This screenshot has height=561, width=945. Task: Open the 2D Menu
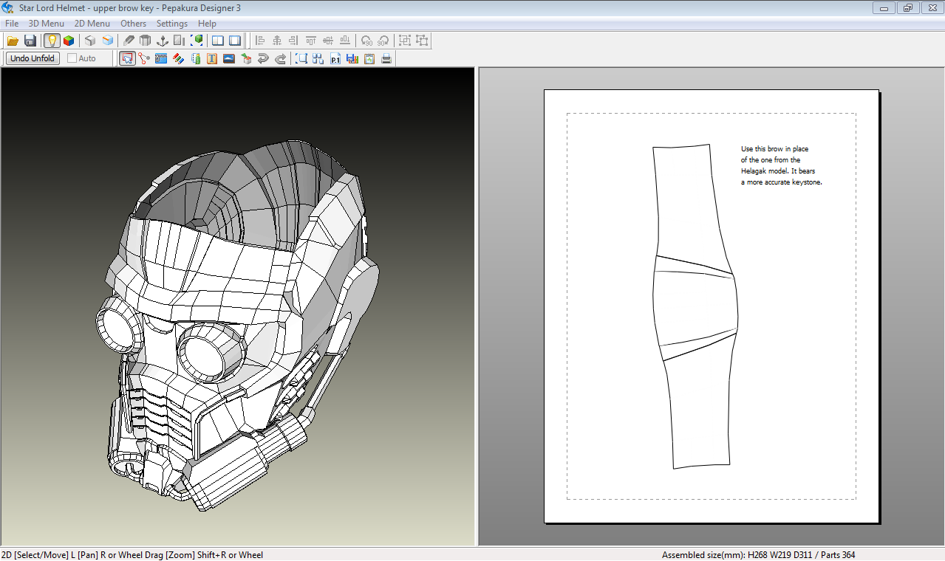pyautogui.click(x=92, y=24)
